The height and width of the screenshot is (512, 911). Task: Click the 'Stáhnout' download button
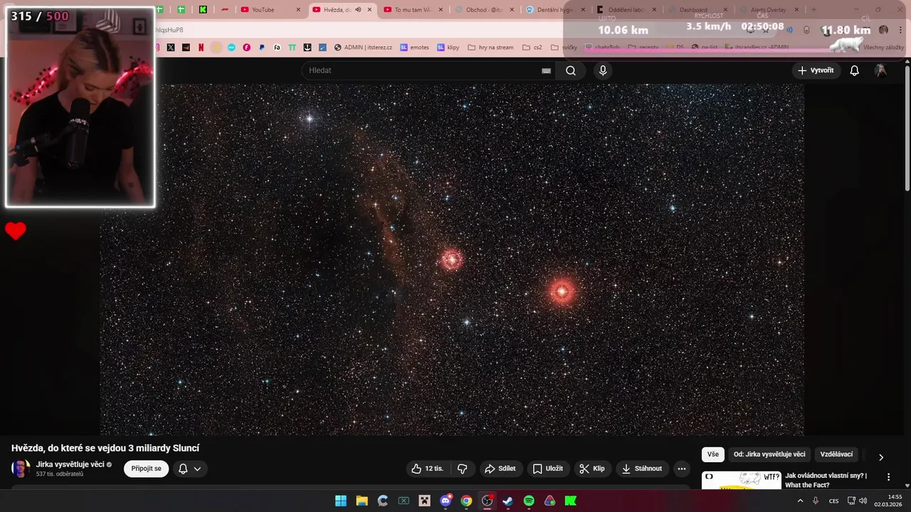[642, 469]
